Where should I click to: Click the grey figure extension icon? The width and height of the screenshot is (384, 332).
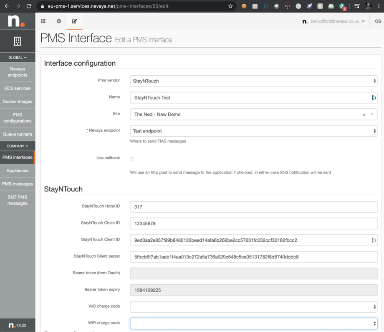[320, 6]
